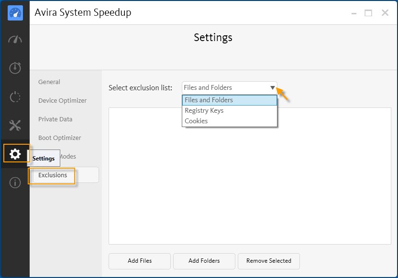Open the General settings tab
The height and width of the screenshot is (278, 398).
(x=49, y=82)
